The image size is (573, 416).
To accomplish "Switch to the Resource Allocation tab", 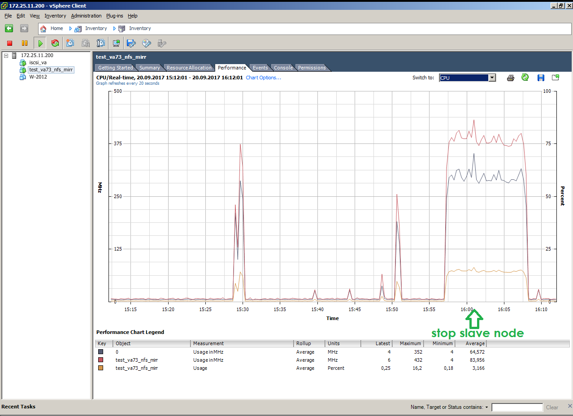I will pyautogui.click(x=189, y=68).
